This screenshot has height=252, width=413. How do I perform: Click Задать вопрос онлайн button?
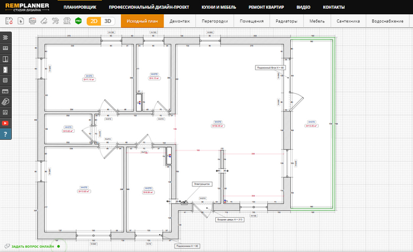coord(32,246)
